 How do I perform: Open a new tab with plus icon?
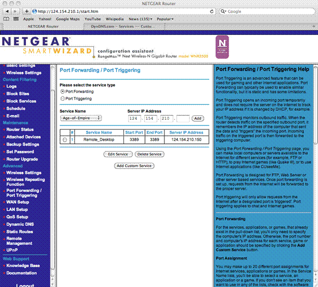(x=313, y=26)
